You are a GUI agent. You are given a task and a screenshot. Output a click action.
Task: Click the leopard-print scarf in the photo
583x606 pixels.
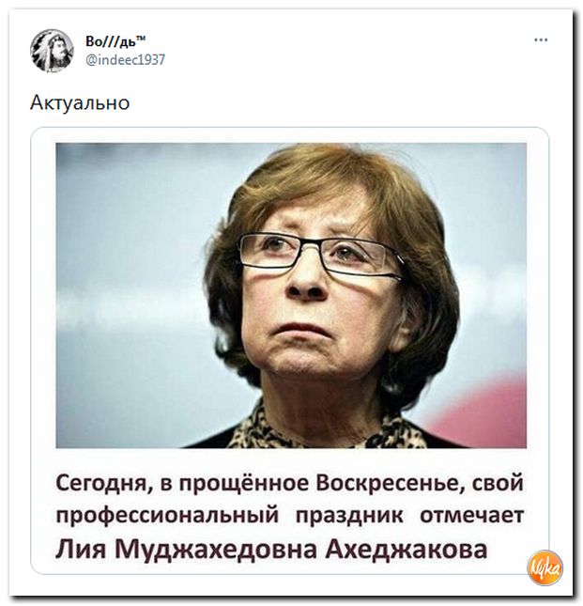[327, 431]
